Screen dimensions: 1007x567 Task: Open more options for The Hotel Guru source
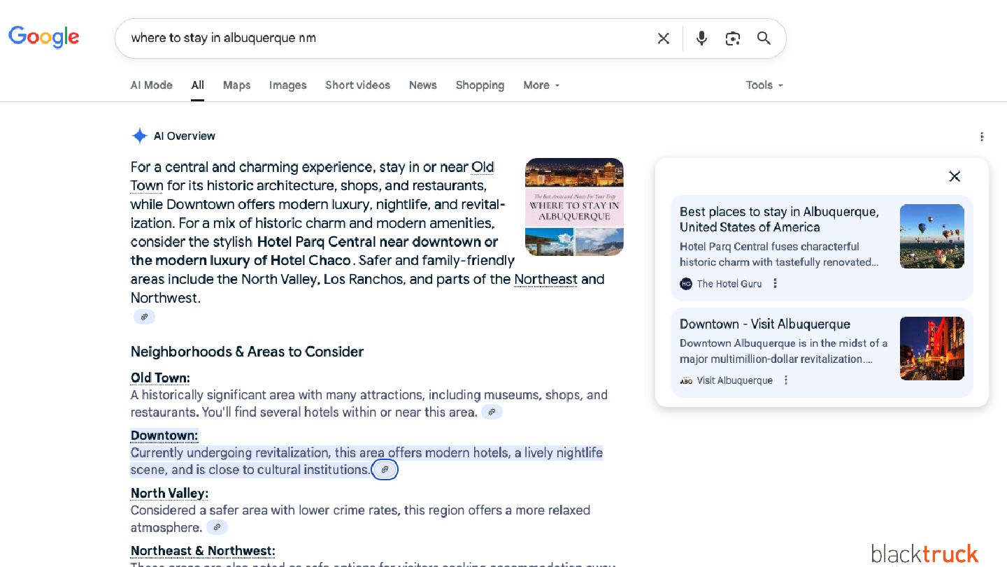pos(775,283)
